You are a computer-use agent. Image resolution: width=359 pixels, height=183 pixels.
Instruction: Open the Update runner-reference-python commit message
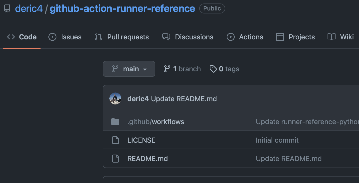point(307,122)
